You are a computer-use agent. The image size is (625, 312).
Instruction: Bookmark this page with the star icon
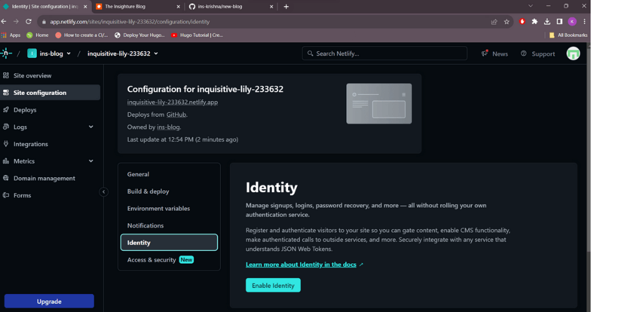[x=507, y=21]
